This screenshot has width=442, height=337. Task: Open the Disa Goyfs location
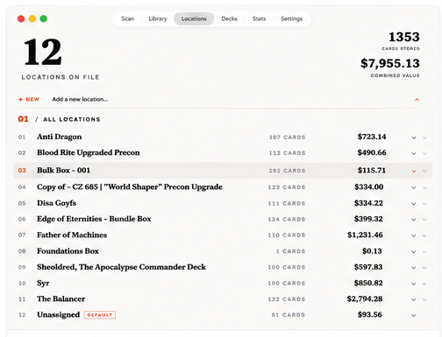click(x=57, y=203)
